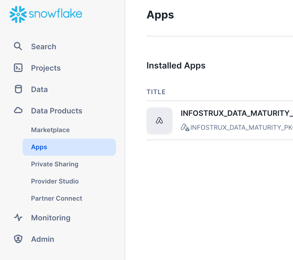This screenshot has height=260, width=293.
Task: Click the Projects terminal icon
Action: coord(18,68)
